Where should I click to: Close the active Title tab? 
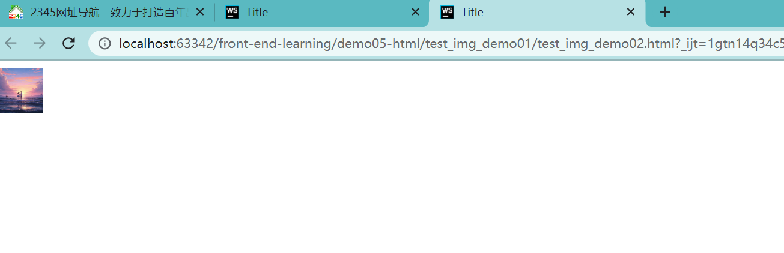[631, 12]
